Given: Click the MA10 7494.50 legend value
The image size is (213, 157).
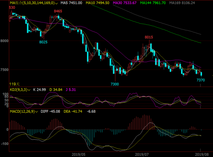Looking at the screenshot, I should point(97,3).
